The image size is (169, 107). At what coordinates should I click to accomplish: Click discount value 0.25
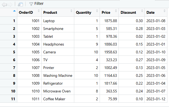pos(139,75)
